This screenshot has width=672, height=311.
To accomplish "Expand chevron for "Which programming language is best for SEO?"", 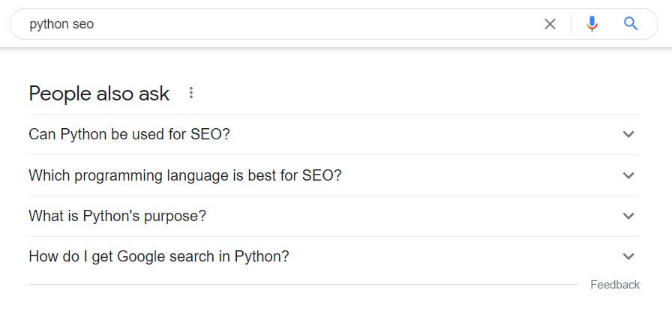I will point(628,175).
